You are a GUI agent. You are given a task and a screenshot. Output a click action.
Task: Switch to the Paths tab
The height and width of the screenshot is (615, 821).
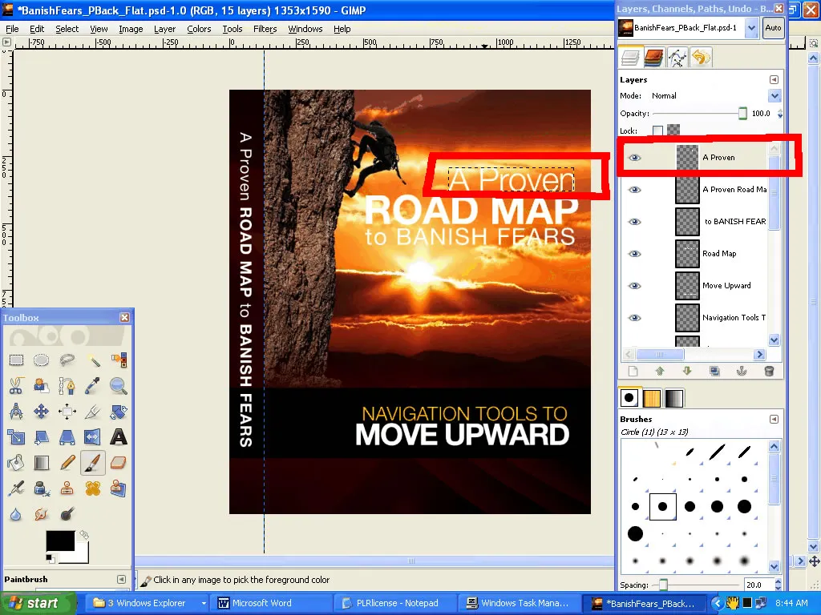click(677, 57)
